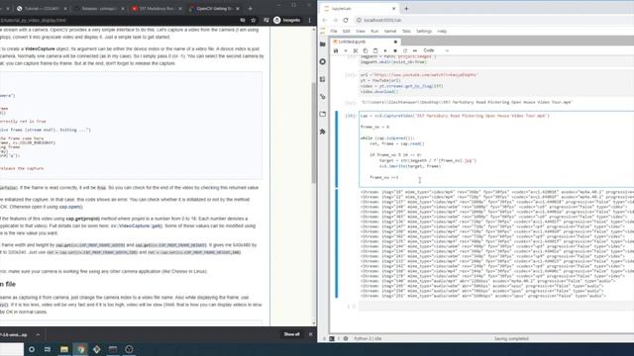Screen dimensions: 634x356
Task: Open the File menu in JupyterLab
Action: 334,31
